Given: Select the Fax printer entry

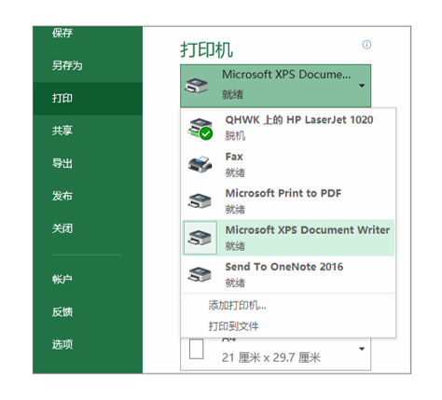Looking at the screenshot, I should pos(288,164).
